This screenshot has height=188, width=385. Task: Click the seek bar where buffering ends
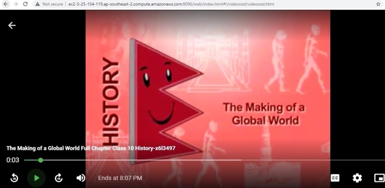241,160
